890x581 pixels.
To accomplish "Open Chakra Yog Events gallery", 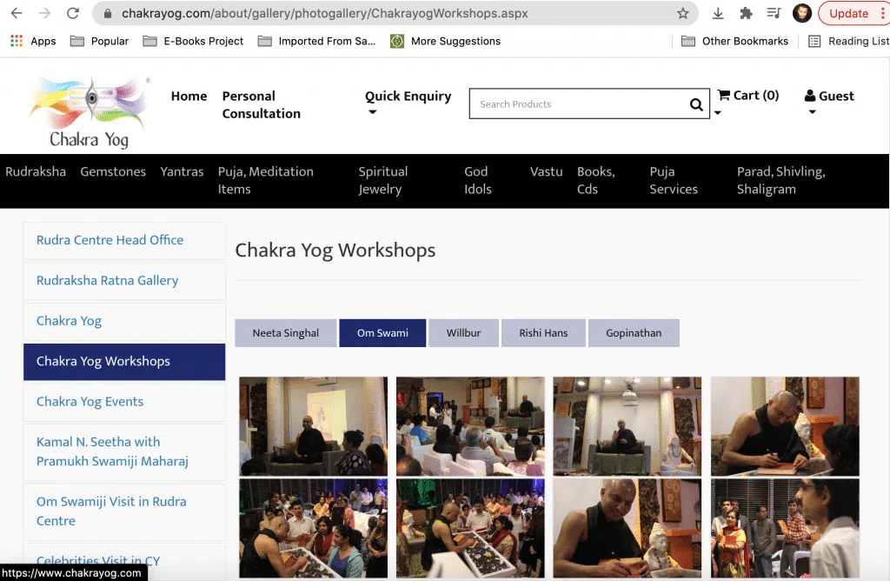I will 124,402.
